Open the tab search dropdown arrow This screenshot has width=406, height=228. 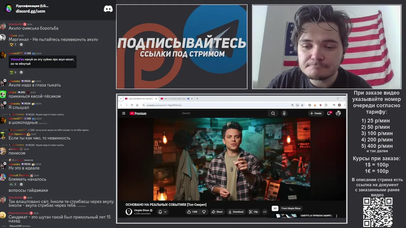(x=121, y=98)
